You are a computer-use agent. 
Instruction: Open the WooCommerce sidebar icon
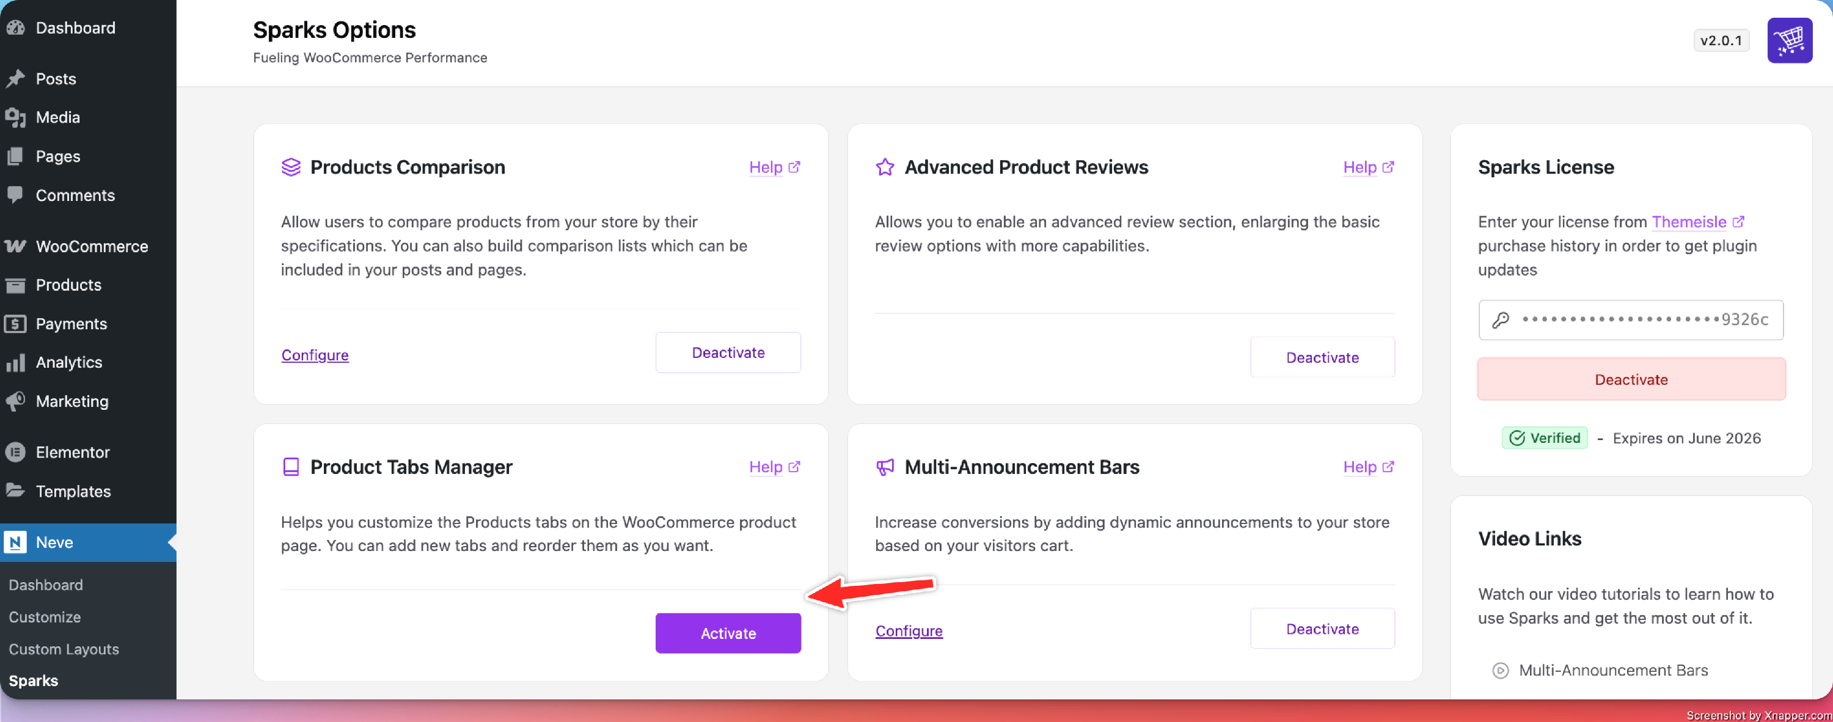pos(15,246)
